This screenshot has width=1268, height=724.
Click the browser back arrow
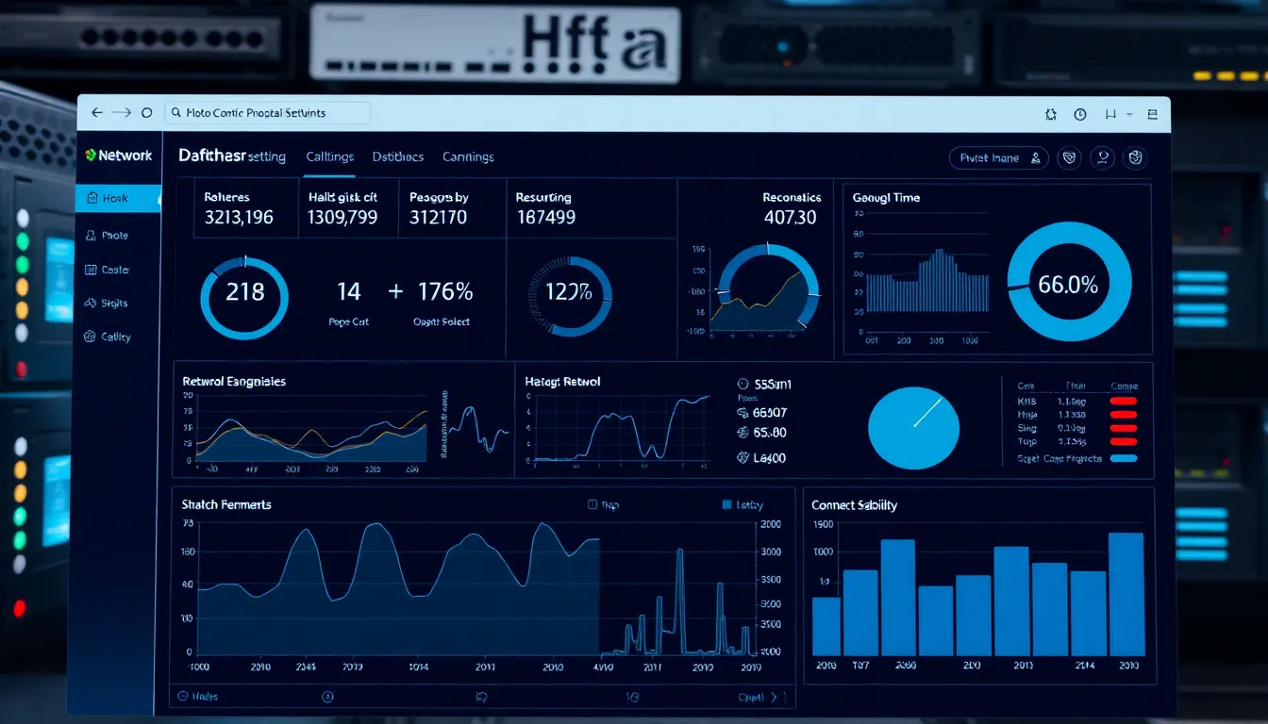[96, 112]
